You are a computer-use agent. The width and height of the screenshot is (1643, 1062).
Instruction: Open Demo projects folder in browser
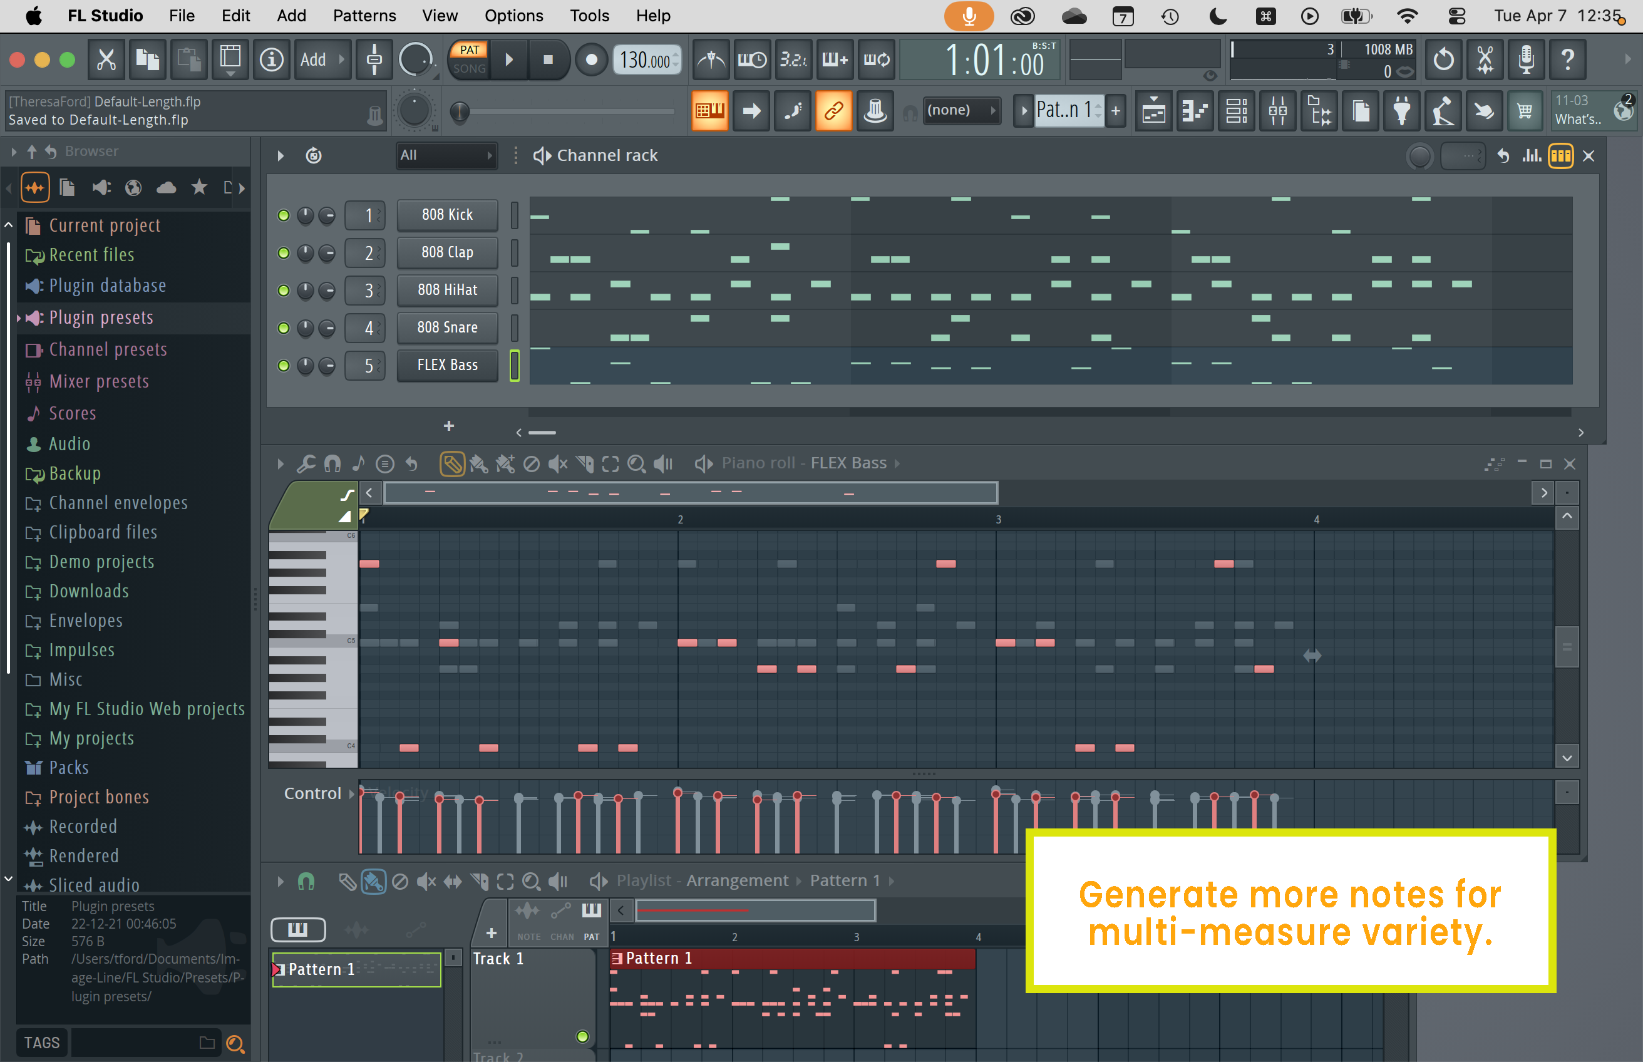tap(101, 562)
